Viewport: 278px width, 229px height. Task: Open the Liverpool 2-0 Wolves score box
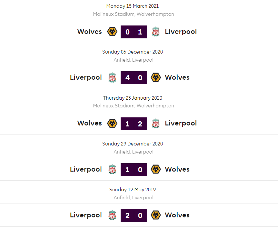[134, 215]
